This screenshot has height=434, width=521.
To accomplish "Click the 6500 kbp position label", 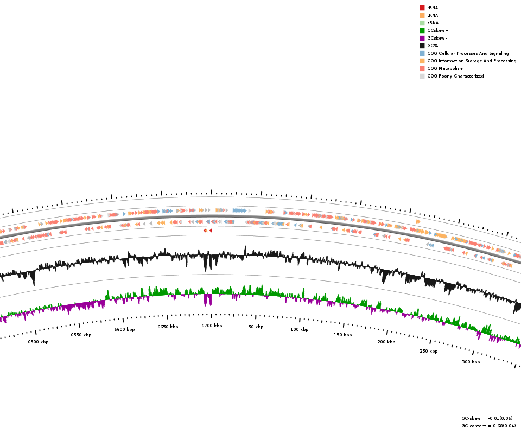I will click(x=38, y=342).
